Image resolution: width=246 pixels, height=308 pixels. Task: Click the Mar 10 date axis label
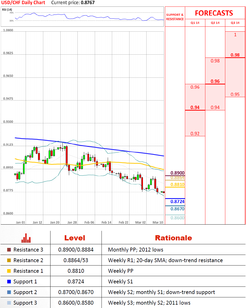pos(158,222)
